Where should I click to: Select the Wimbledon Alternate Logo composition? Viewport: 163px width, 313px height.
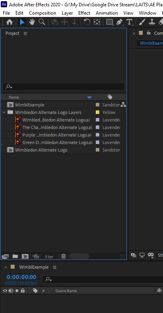click(41, 150)
